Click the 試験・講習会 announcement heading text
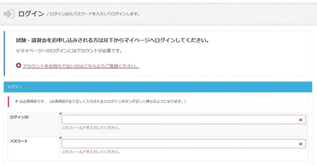 111,41
